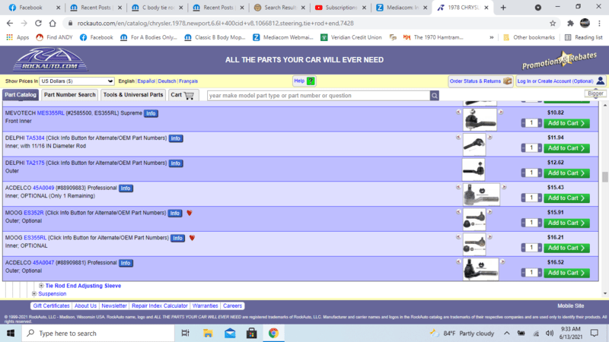Open a new browser tab
The width and height of the screenshot is (609, 342).
point(503,8)
